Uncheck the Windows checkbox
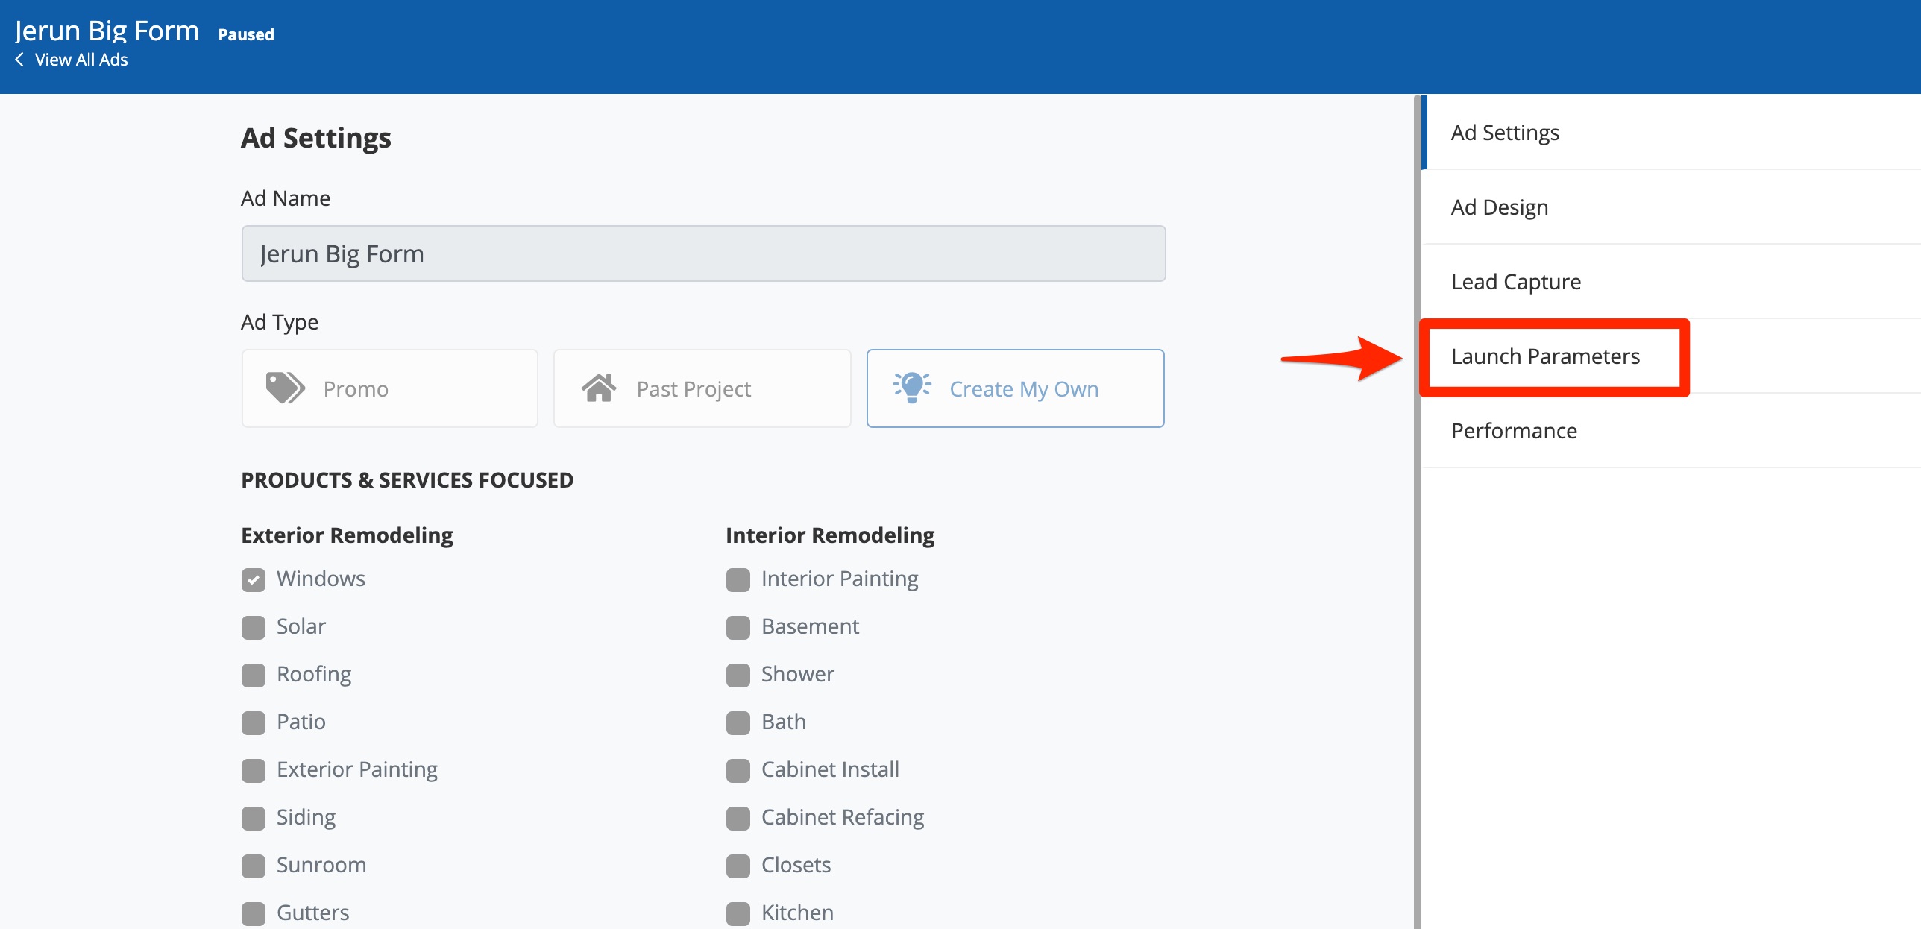 254,579
